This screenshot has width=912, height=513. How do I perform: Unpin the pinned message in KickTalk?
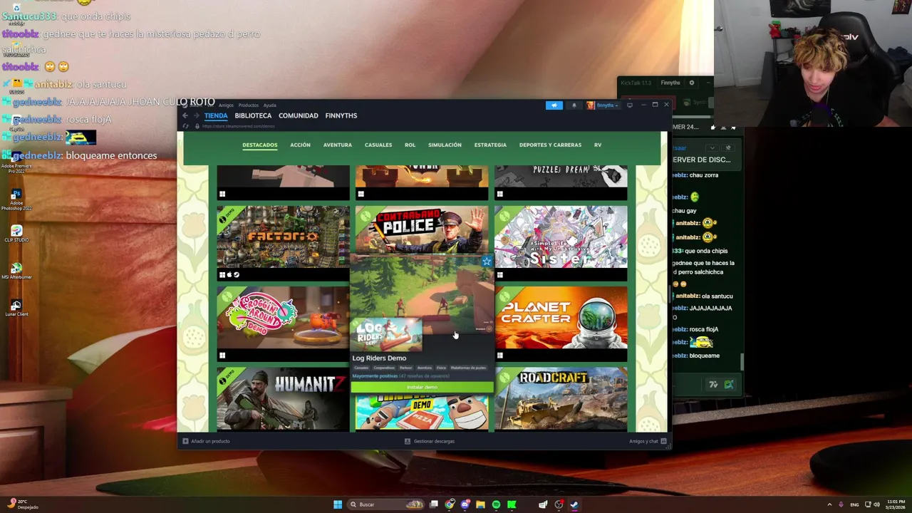point(728,147)
